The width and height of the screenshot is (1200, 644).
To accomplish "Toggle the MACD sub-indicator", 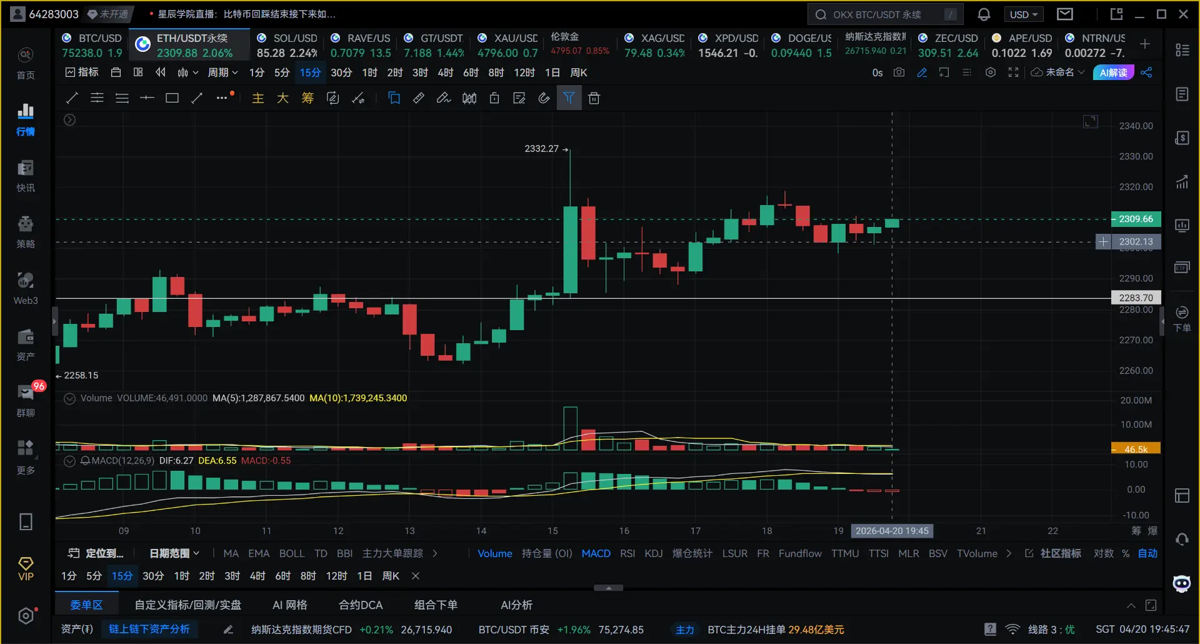I will pyautogui.click(x=596, y=553).
